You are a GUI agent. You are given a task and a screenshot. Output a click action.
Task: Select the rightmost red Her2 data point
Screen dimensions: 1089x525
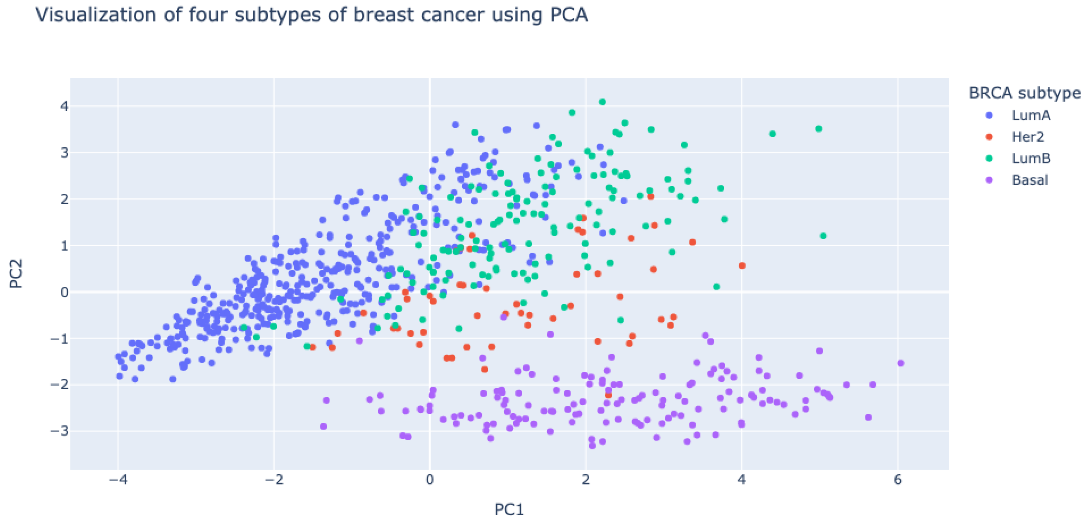coord(742,266)
